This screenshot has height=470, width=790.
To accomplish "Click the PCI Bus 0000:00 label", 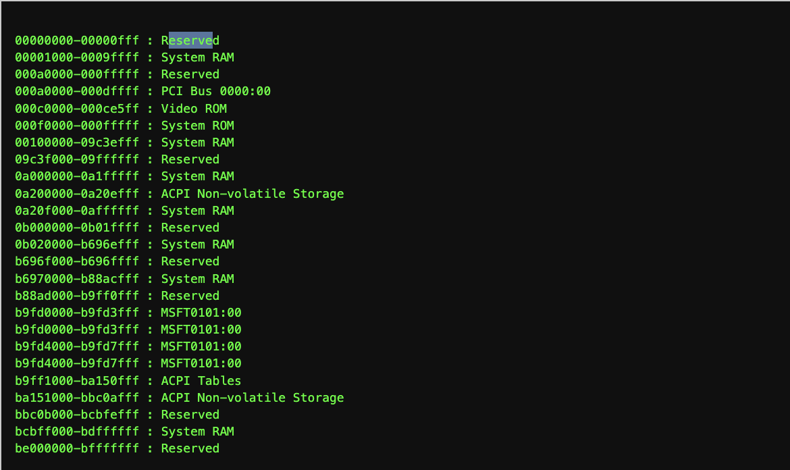I will pyautogui.click(x=215, y=91).
